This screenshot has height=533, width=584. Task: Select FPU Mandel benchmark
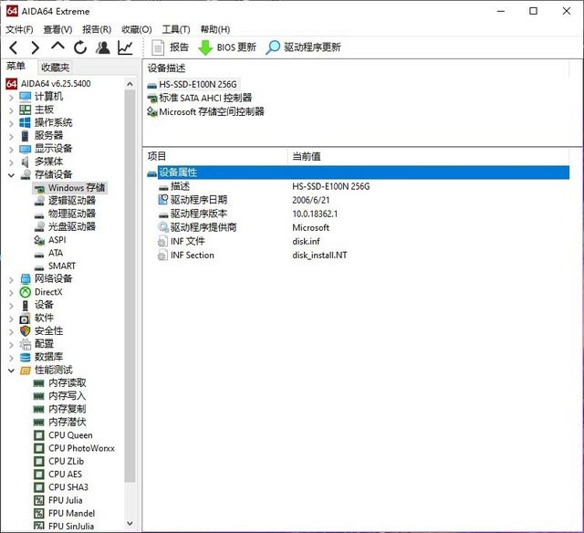pos(65,514)
